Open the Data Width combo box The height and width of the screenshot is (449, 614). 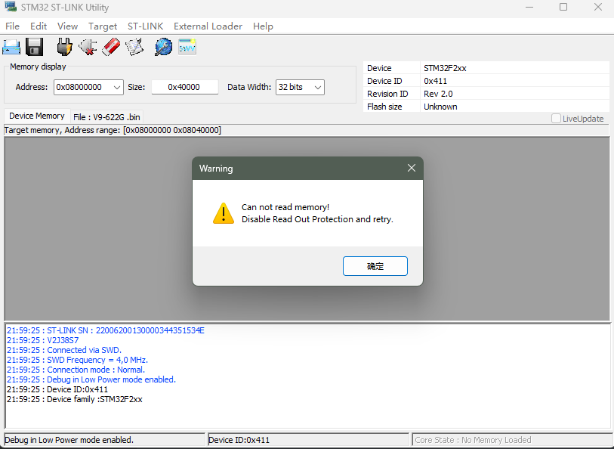pyautogui.click(x=300, y=88)
